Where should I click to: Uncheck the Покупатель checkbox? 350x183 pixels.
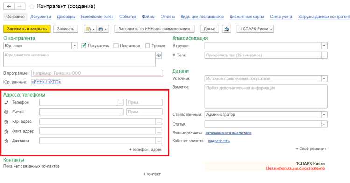tap(84, 46)
